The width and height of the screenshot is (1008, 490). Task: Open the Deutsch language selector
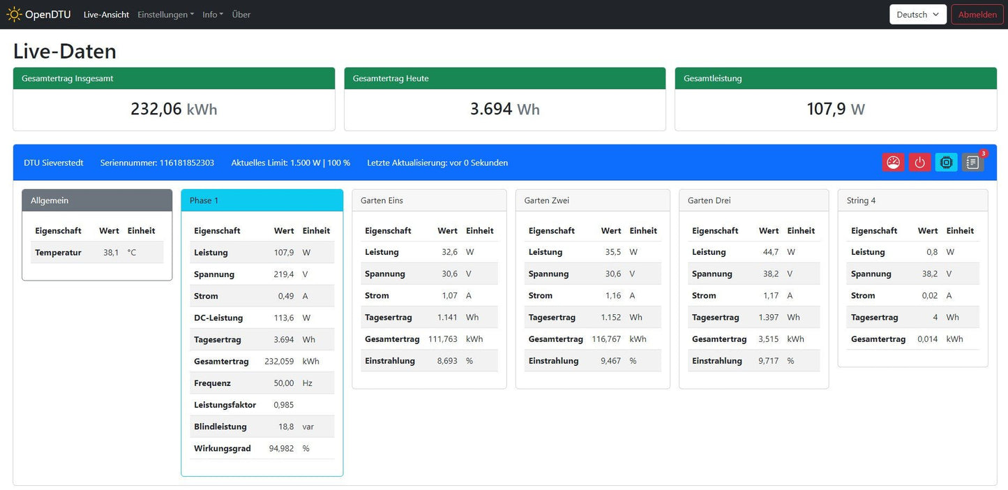click(917, 14)
